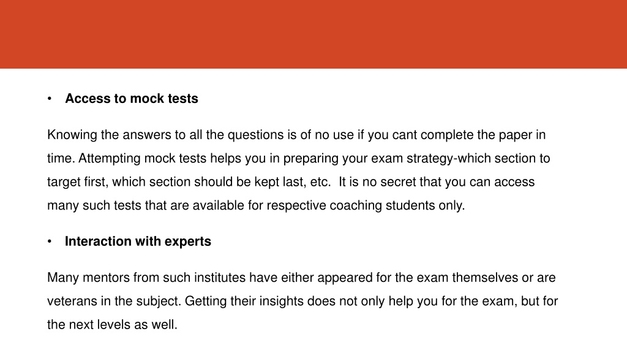Click the line starting 'many such tests'

tap(256, 205)
